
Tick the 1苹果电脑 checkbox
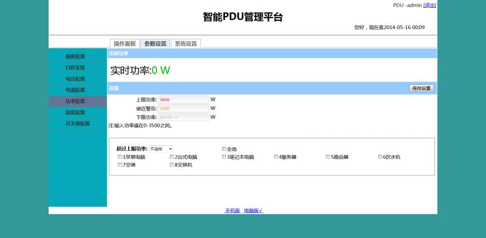pyautogui.click(x=120, y=157)
